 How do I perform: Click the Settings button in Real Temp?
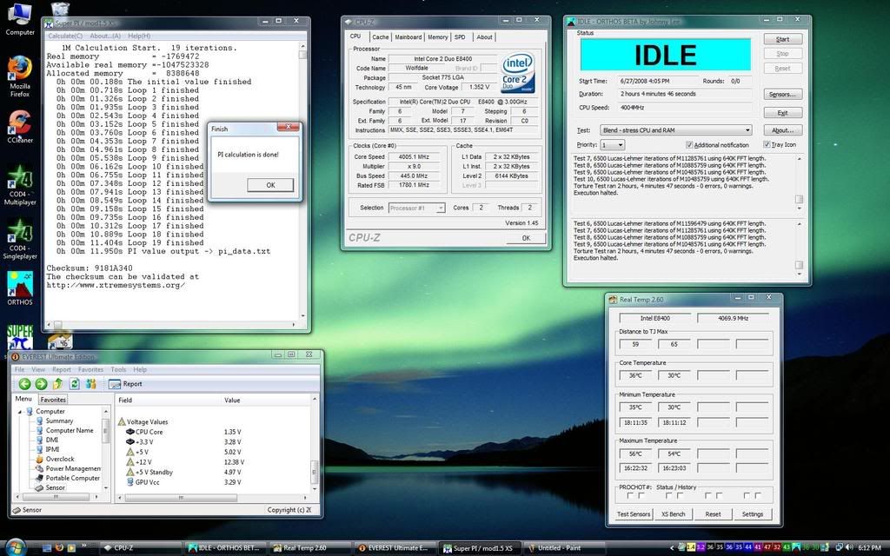point(752,514)
